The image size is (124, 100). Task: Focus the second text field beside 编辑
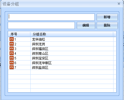point(41,25)
